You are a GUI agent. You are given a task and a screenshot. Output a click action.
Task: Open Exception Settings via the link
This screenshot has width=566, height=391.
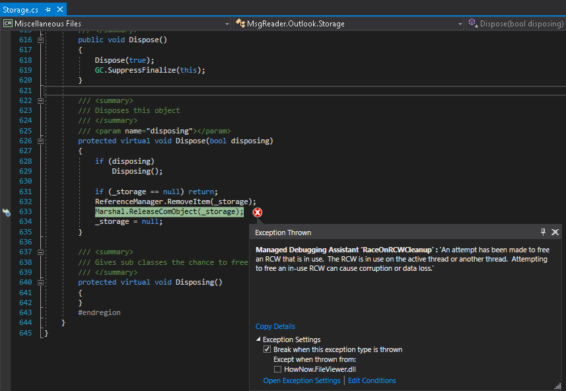point(302,380)
